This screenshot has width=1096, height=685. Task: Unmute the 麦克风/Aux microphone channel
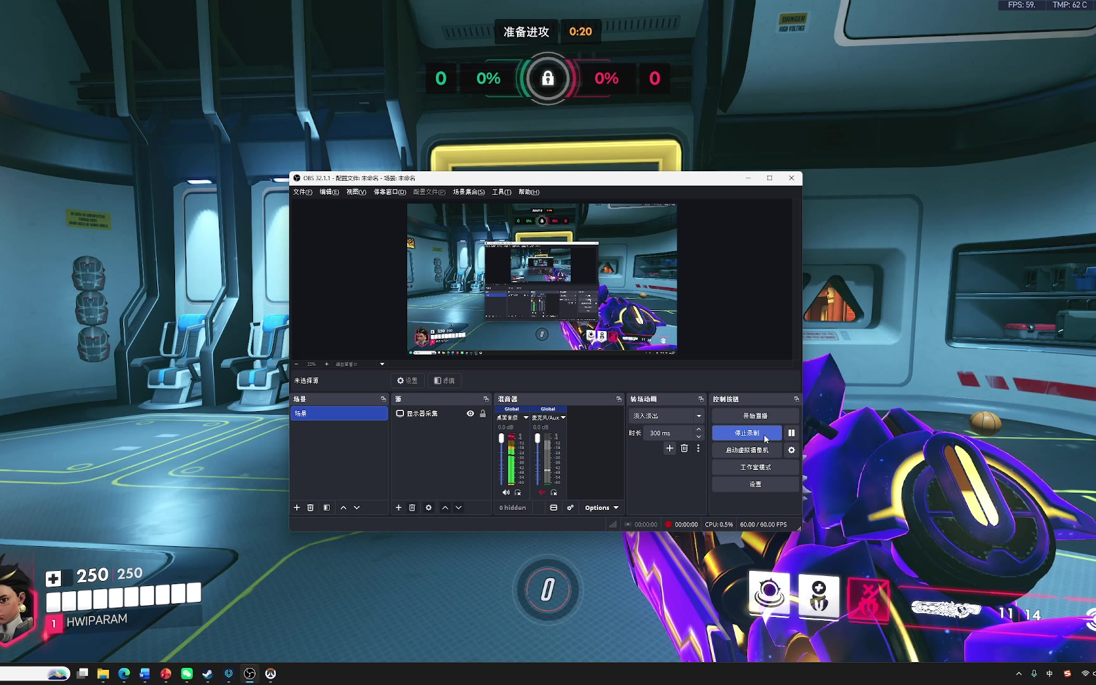click(542, 493)
